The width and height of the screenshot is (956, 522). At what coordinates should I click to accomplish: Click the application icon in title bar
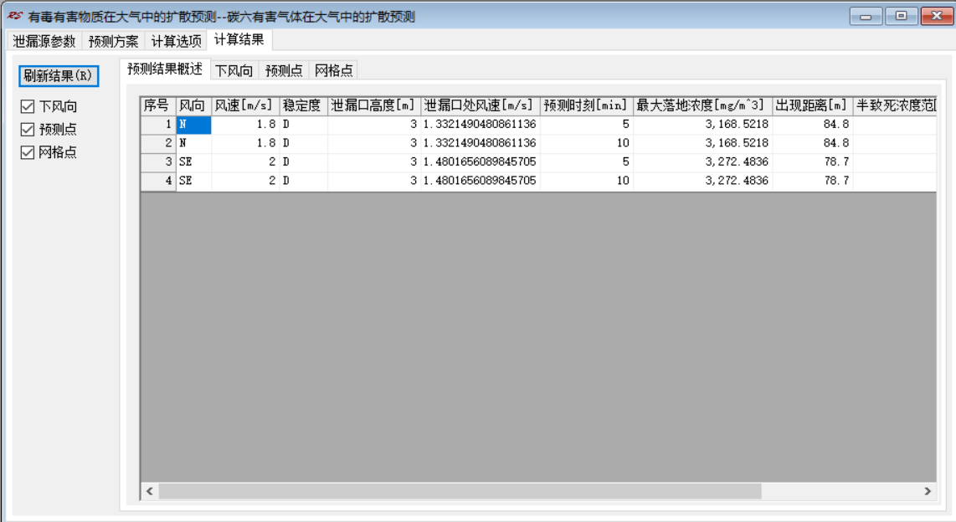[14, 16]
